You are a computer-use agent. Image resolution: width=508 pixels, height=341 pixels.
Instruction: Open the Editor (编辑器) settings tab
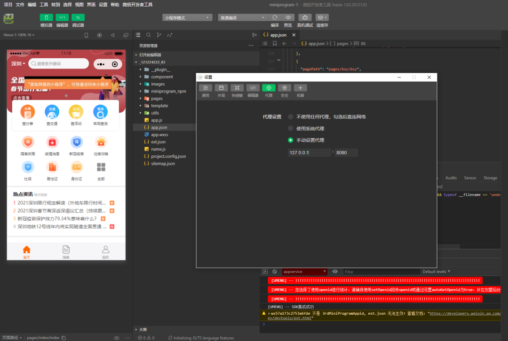(x=253, y=88)
